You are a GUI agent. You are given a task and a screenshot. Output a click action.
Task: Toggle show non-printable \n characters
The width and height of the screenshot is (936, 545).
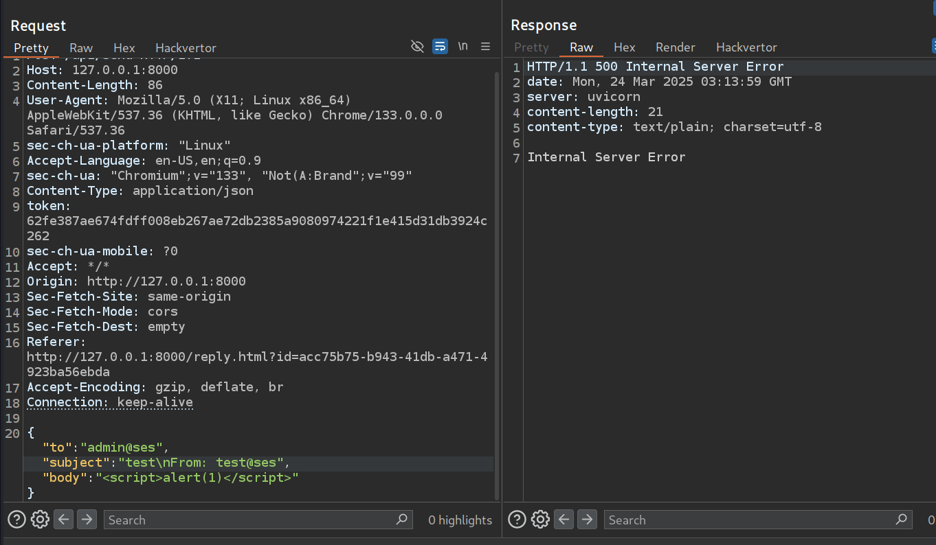tap(463, 46)
